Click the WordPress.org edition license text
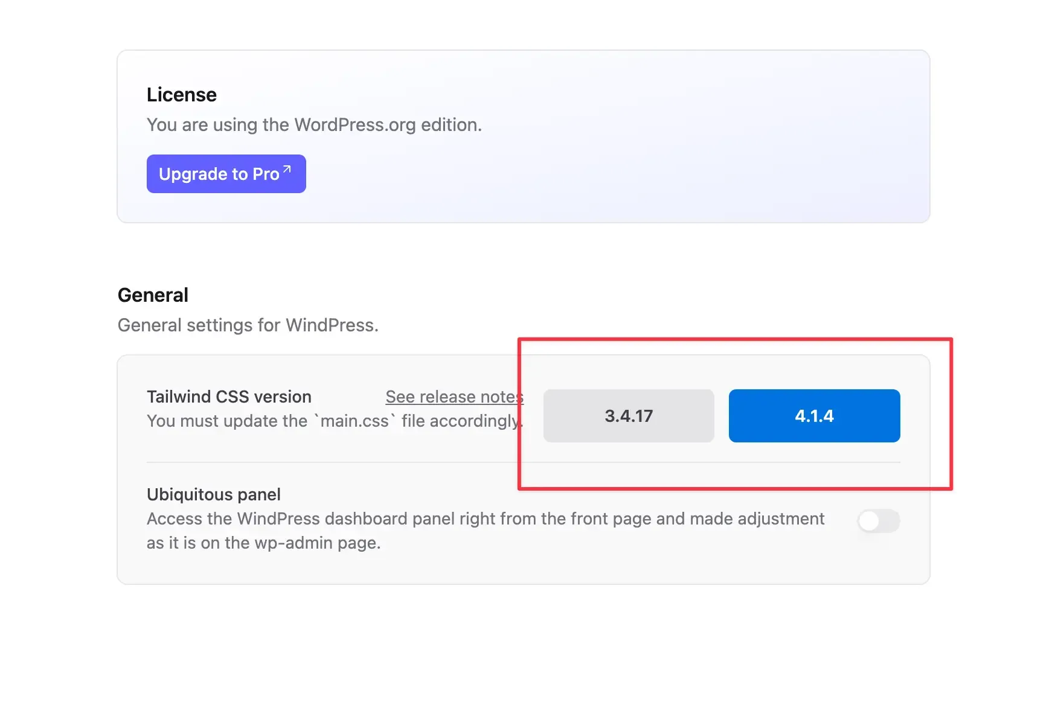 coord(314,125)
